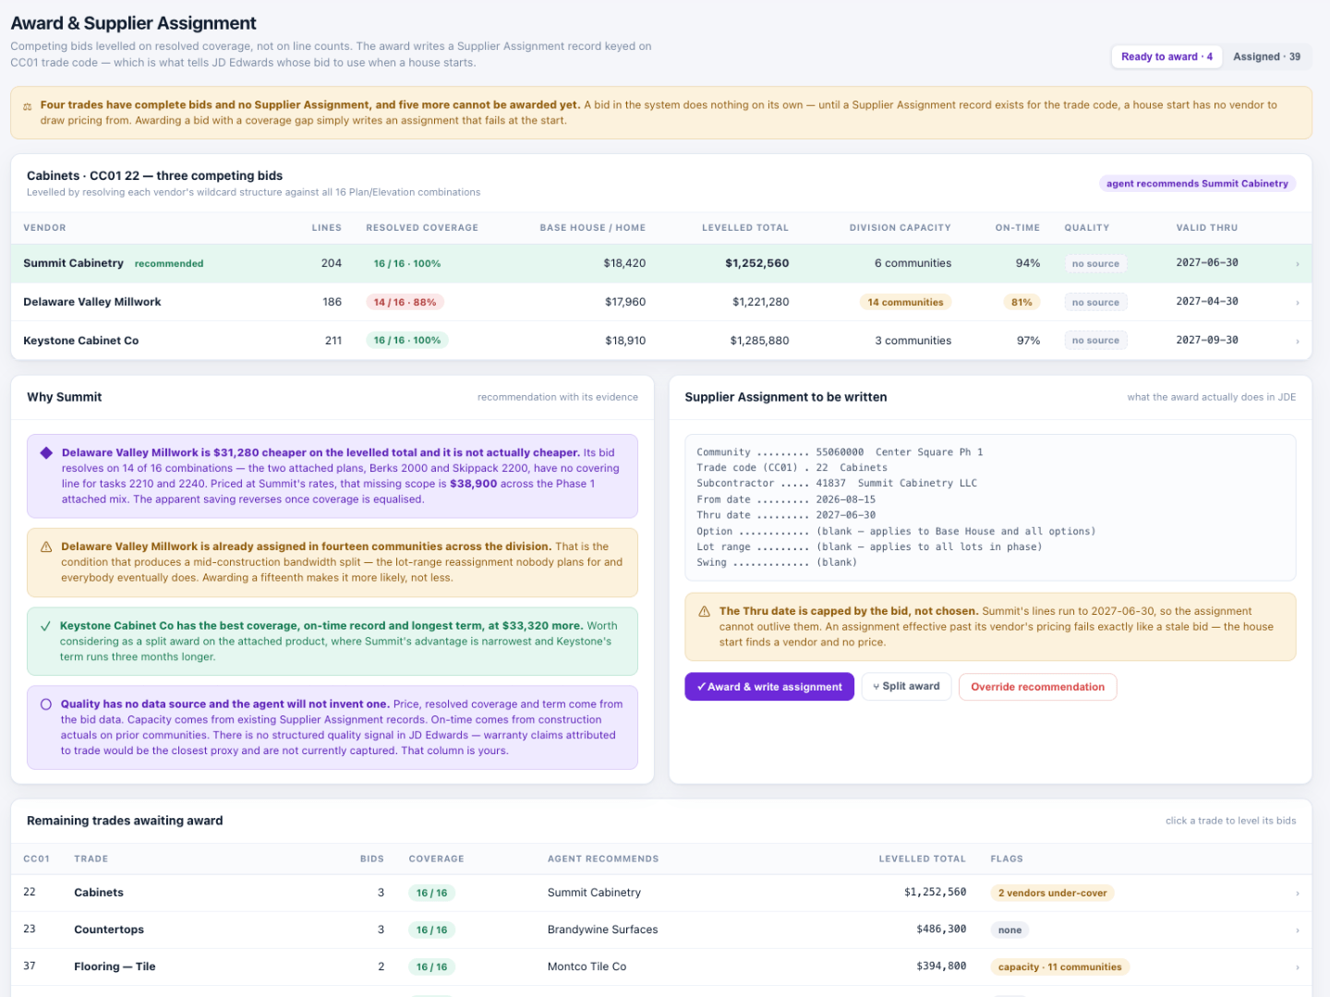The image size is (1330, 997).
Task: Click the Supplier Assignment to be written heading
Action: click(786, 397)
